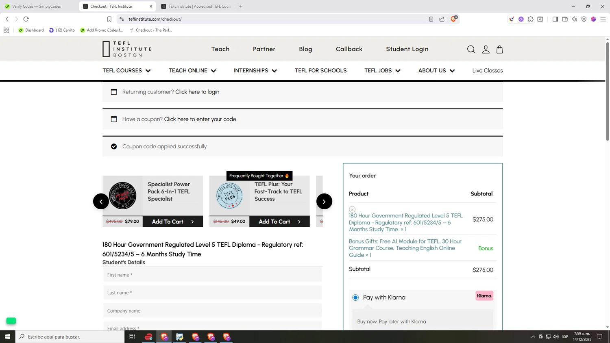Click here to login link
Screen dimensions: 610x343
click(197, 92)
